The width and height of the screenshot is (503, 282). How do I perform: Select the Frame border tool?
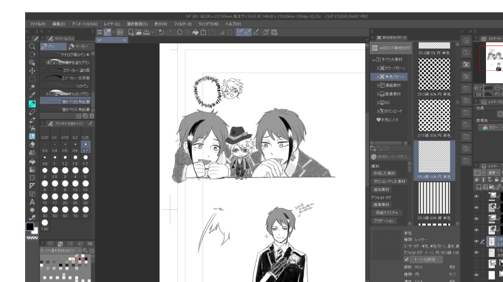[x=32, y=194]
